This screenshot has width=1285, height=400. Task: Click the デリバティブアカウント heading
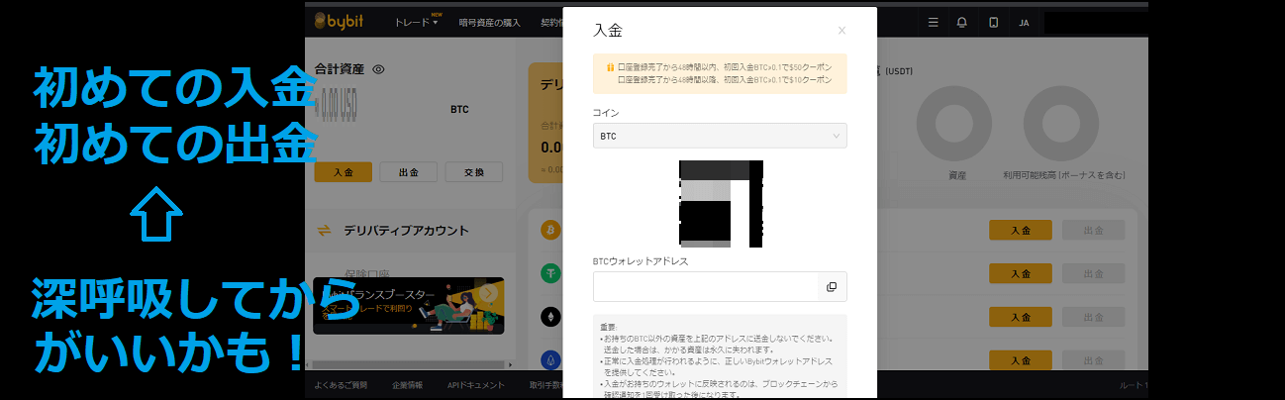406,231
